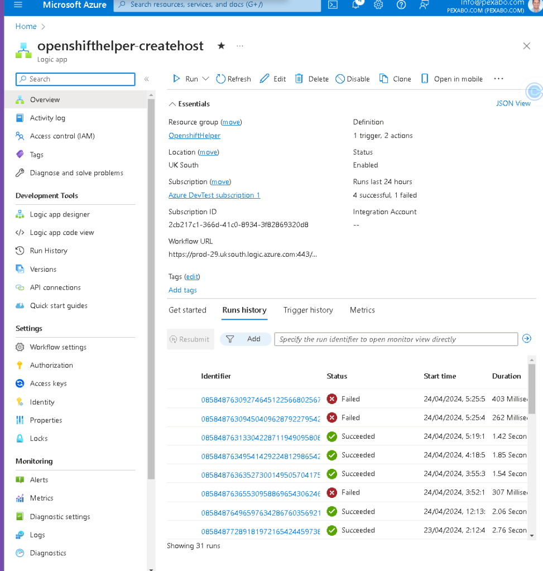This screenshot has width=543, height=571.
Task: Click Open in mobile
Action: (x=452, y=79)
